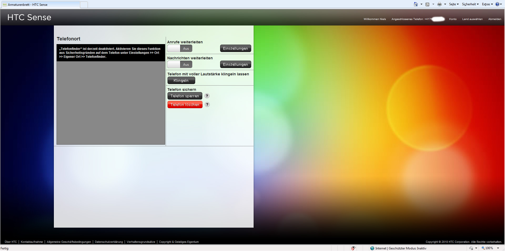Click the privacy blocked-eye status bar icon
Viewport: 505px width, 251px height.
(x=353, y=248)
